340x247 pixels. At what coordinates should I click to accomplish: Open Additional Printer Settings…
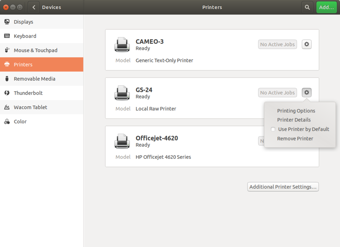click(283, 187)
